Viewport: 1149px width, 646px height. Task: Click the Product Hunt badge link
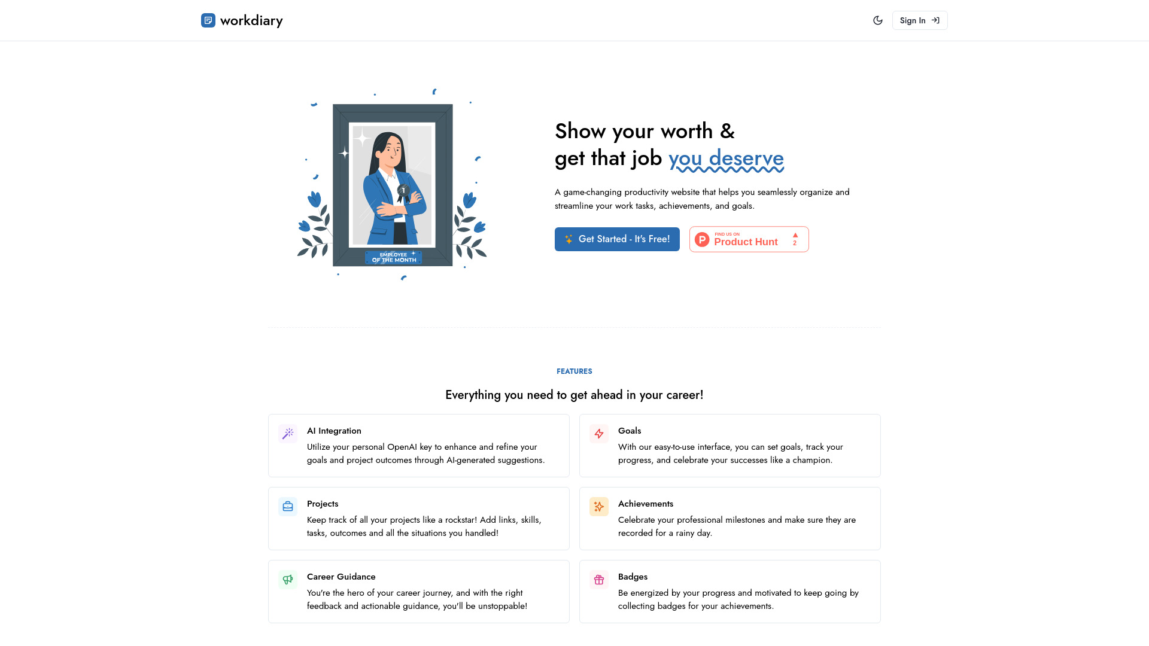pyautogui.click(x=749, y=239)
